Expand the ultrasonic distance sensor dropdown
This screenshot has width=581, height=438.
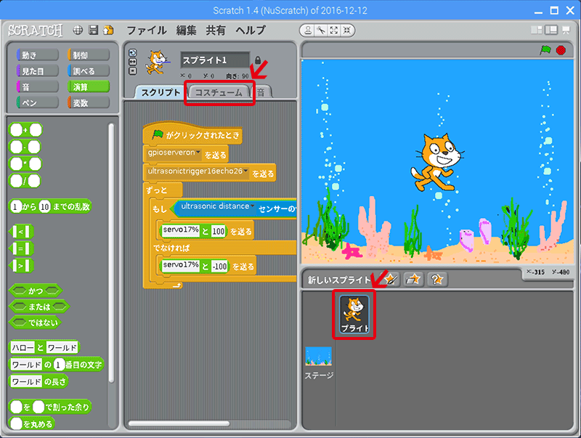[x=252, y=207]
